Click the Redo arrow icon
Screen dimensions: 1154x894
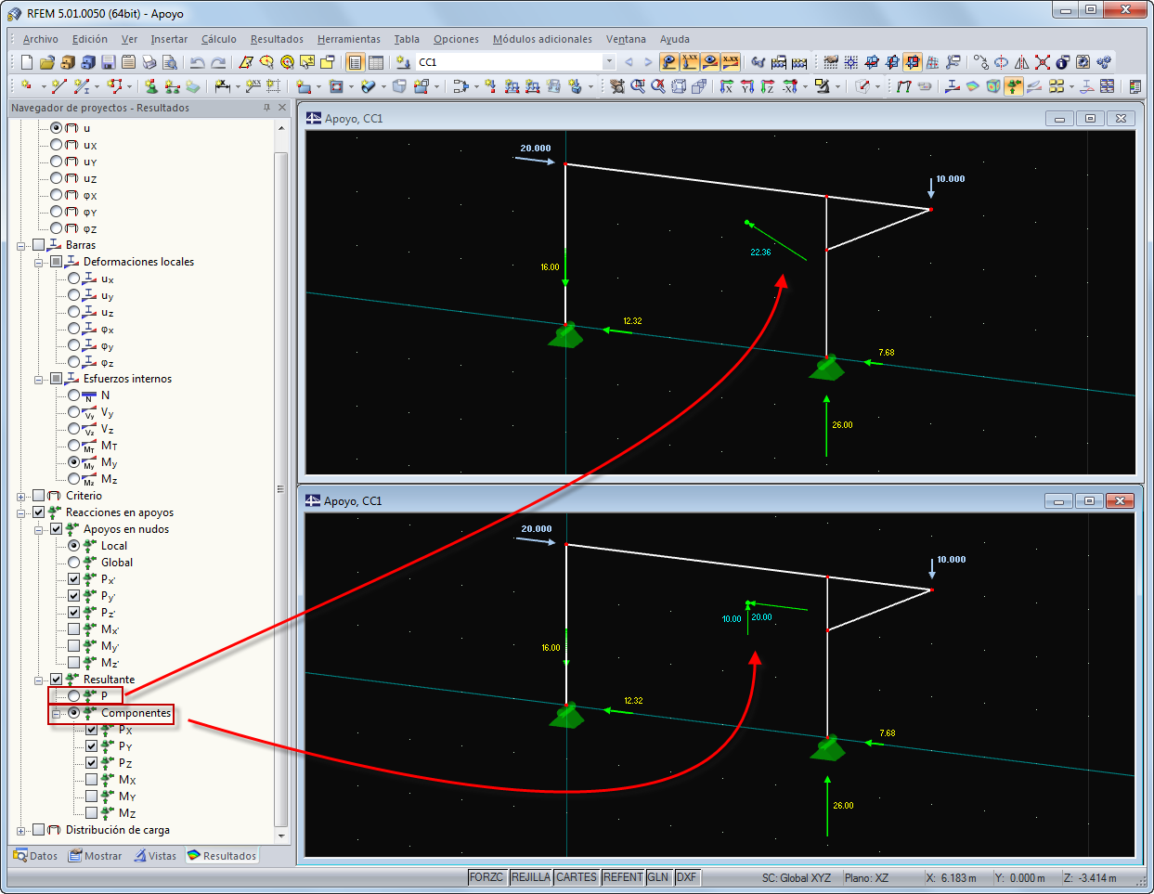pyautogui.click(x=218, y=62)
